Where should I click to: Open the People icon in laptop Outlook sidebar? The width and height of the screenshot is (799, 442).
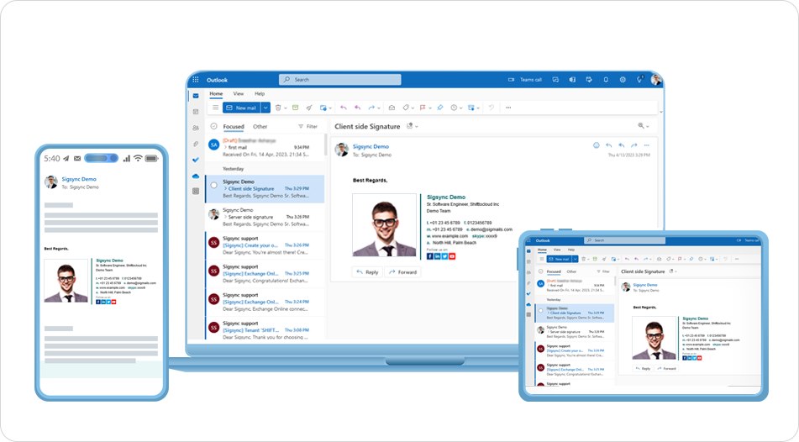[196, 128]
